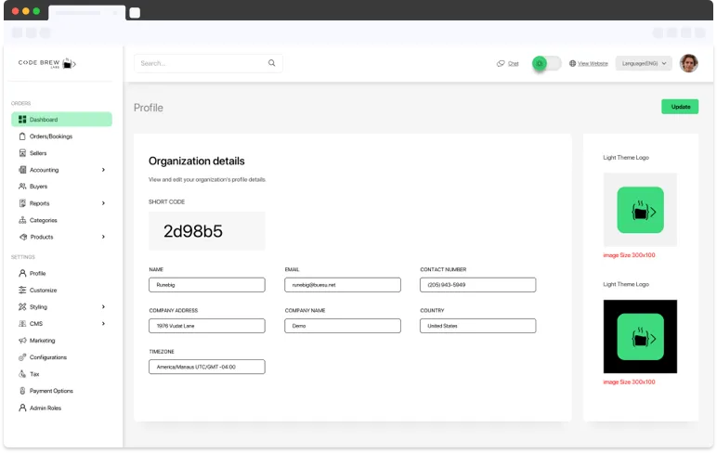Click the Buyers people icon
Screen dimensions: 717x453
[22, 187]
